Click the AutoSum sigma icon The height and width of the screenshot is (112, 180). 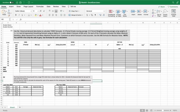153,10
